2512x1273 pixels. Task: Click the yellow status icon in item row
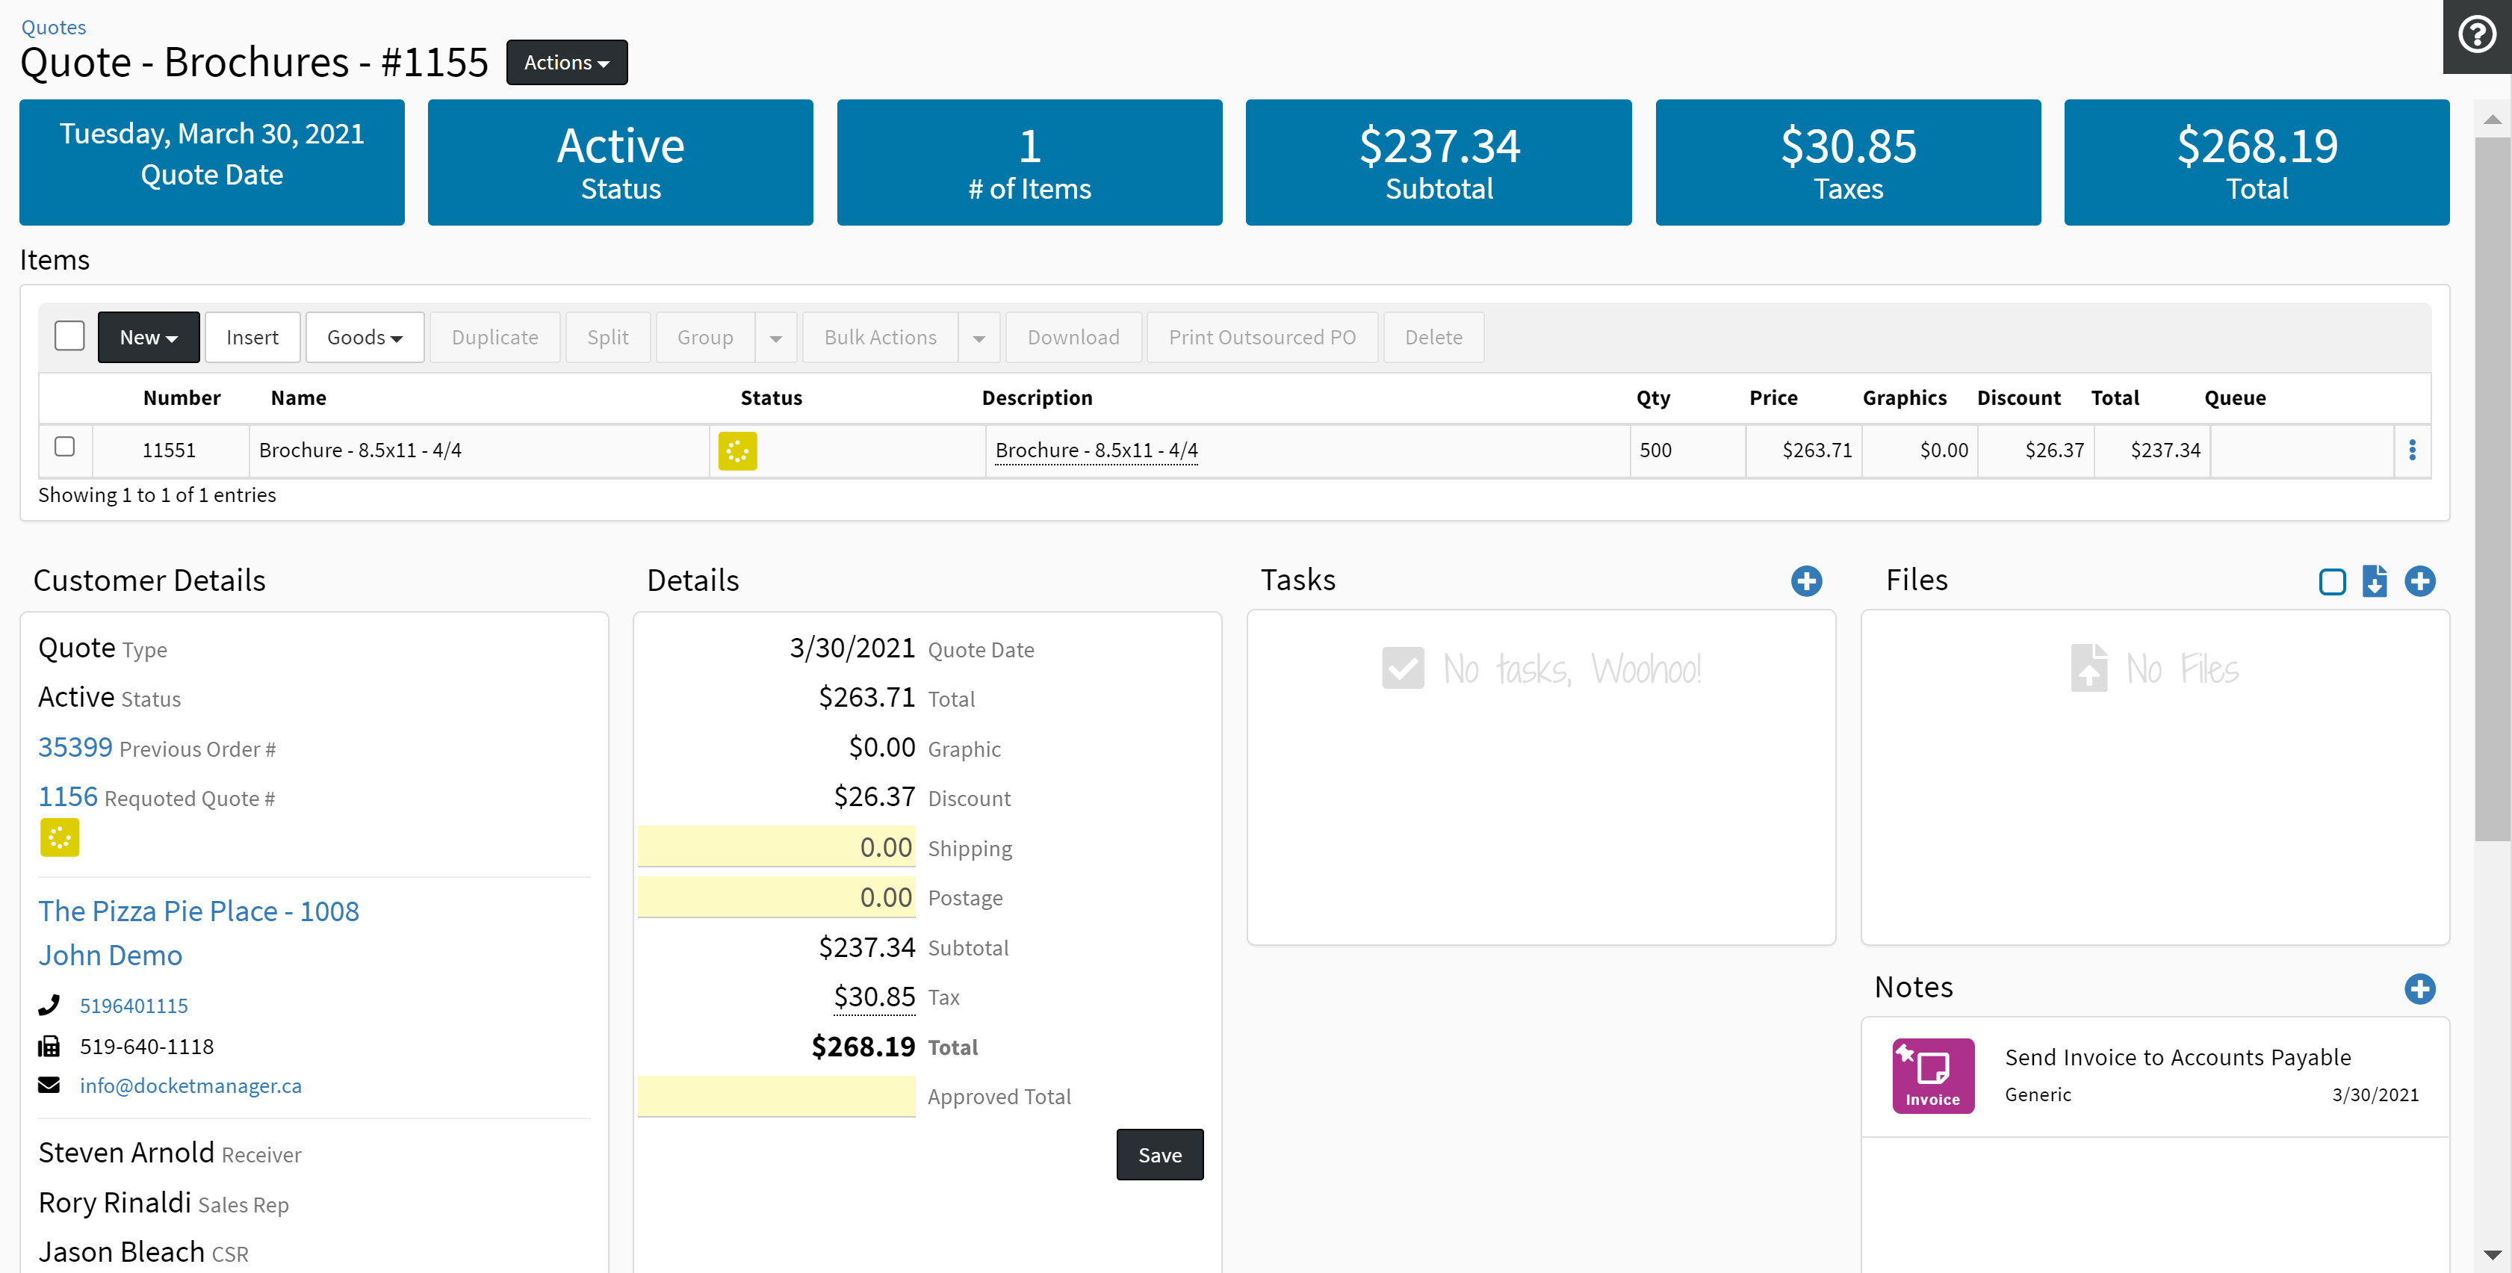(737, 450)
